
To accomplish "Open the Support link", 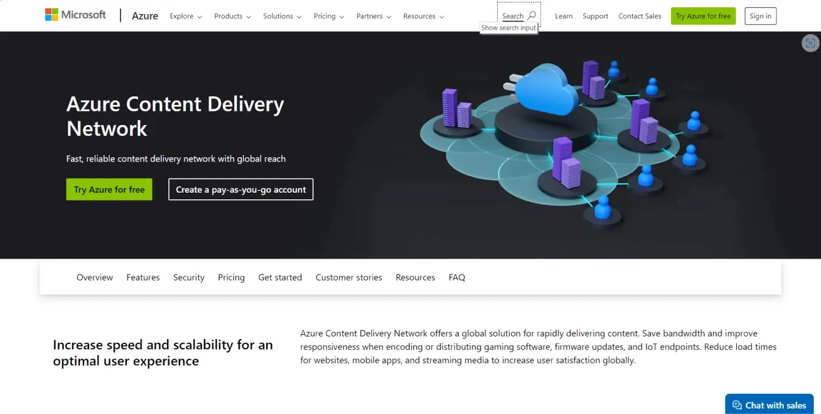I will point(595,16).
